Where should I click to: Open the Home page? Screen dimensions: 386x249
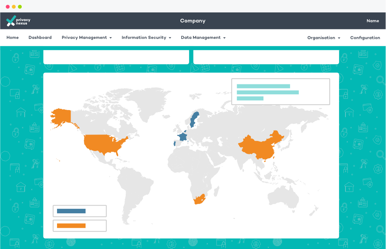(12, 37)
